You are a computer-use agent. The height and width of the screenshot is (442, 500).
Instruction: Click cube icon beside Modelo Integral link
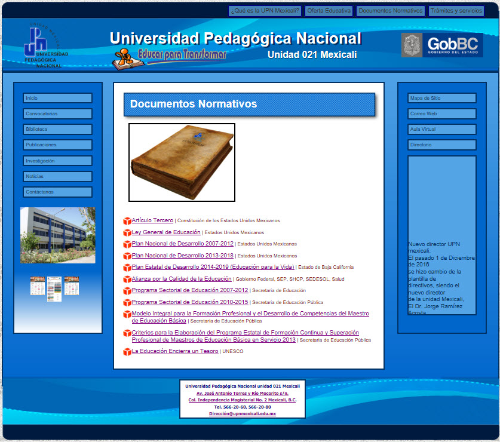tap(127, 314)
